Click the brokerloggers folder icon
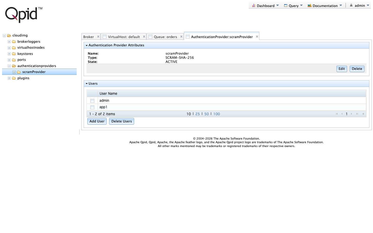Image resolution: width=373 pixels, height=233 pixels. tap(14, 42)
